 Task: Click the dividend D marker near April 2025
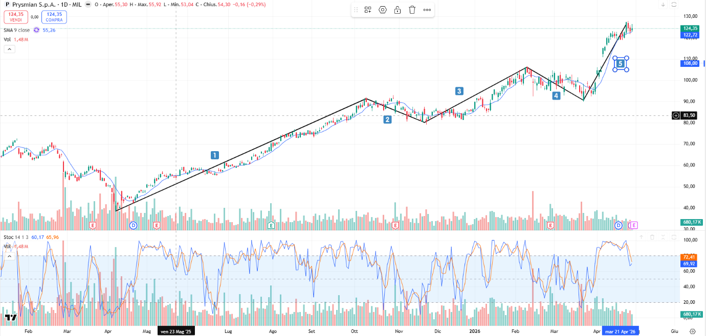[x=134, y=225]
